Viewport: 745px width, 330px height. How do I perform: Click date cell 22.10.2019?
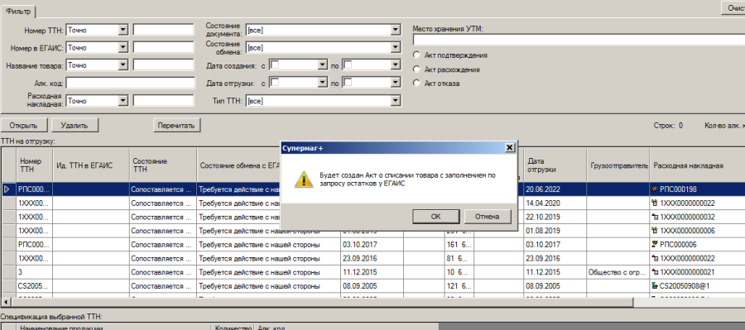click(555, 217)
